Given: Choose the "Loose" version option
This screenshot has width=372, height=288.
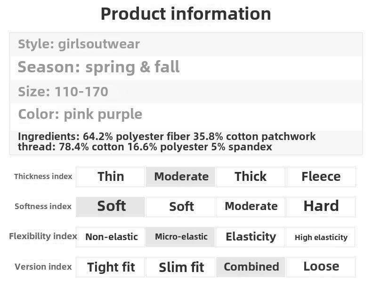Looking at the screenshot, I should (321, 266).
